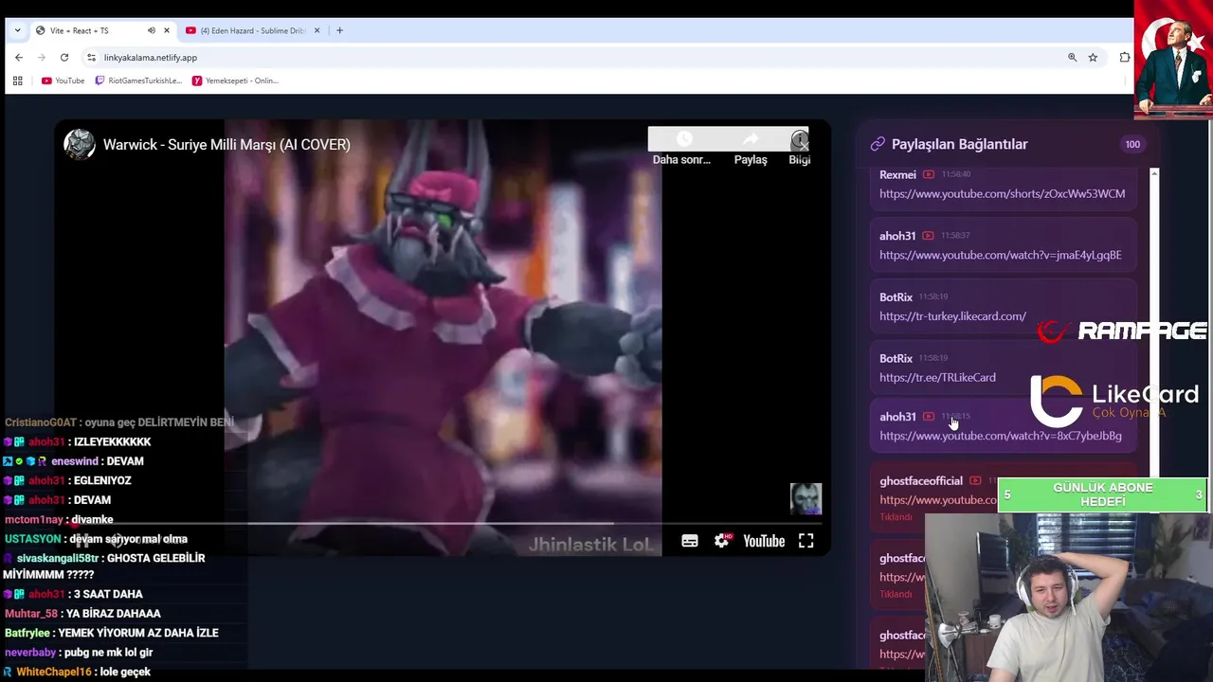
Task: Share the video via Paylaş
Action: [x=751, y=148]
